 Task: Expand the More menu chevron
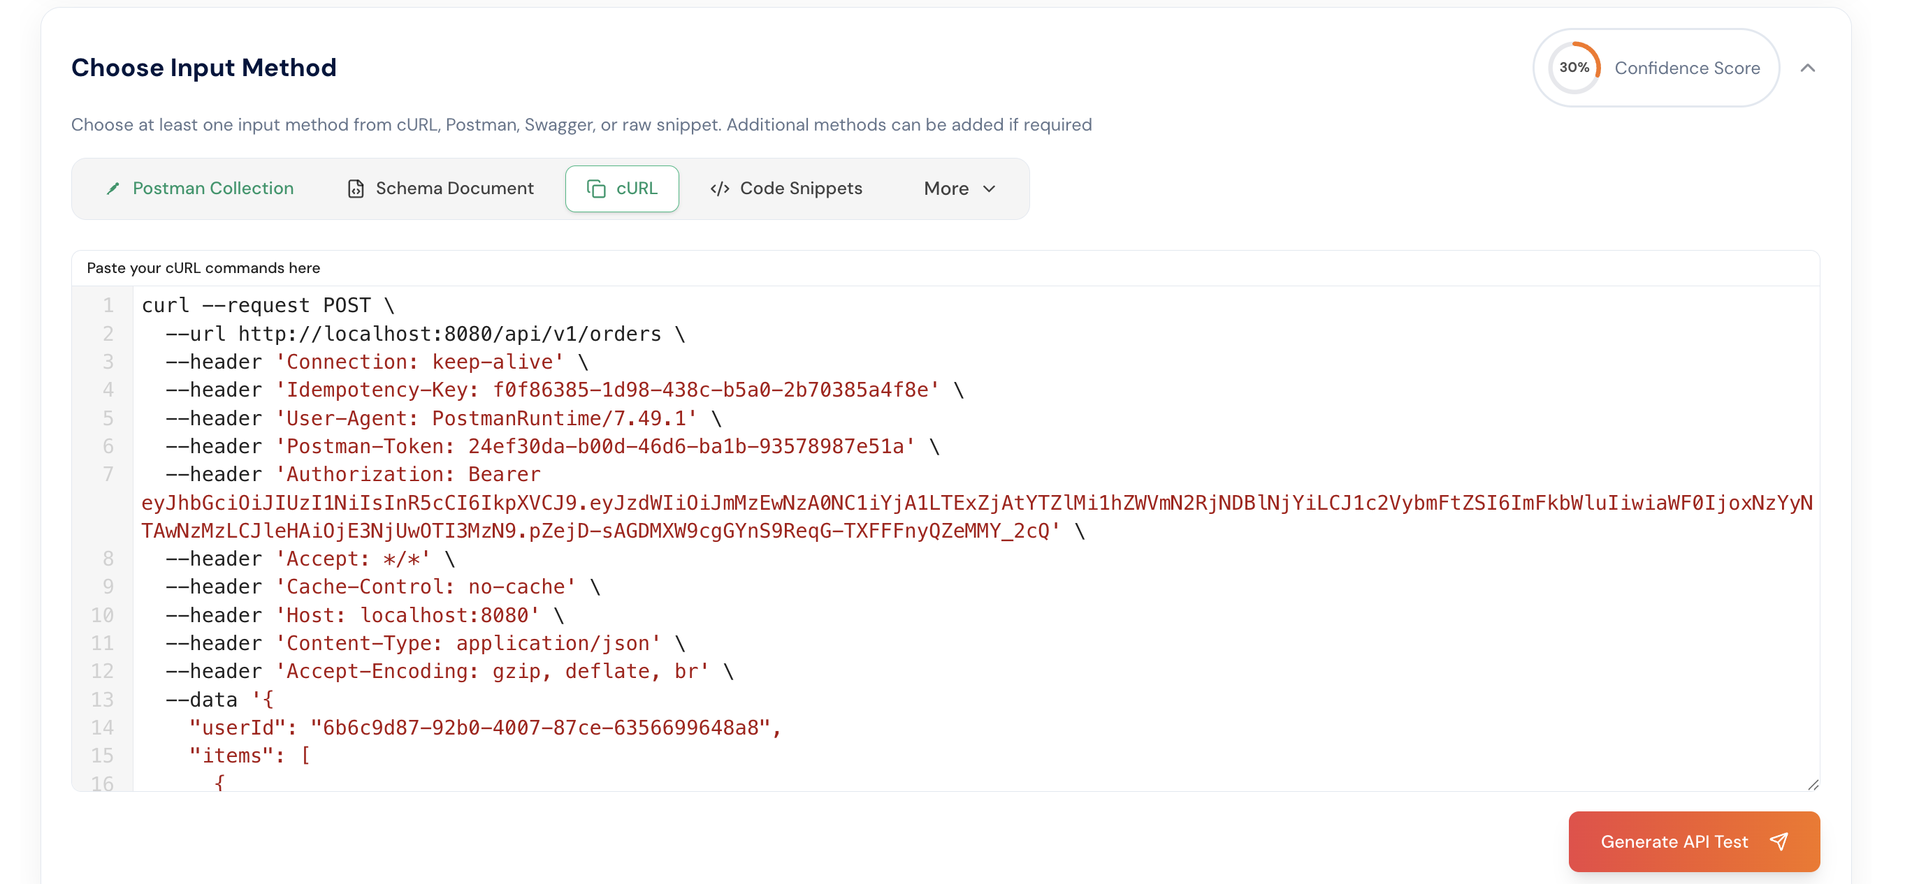989,189
